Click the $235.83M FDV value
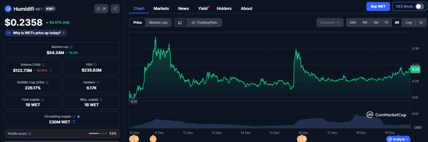The width and height of the screenshot is (428, 142). click(x=91, y=70)
